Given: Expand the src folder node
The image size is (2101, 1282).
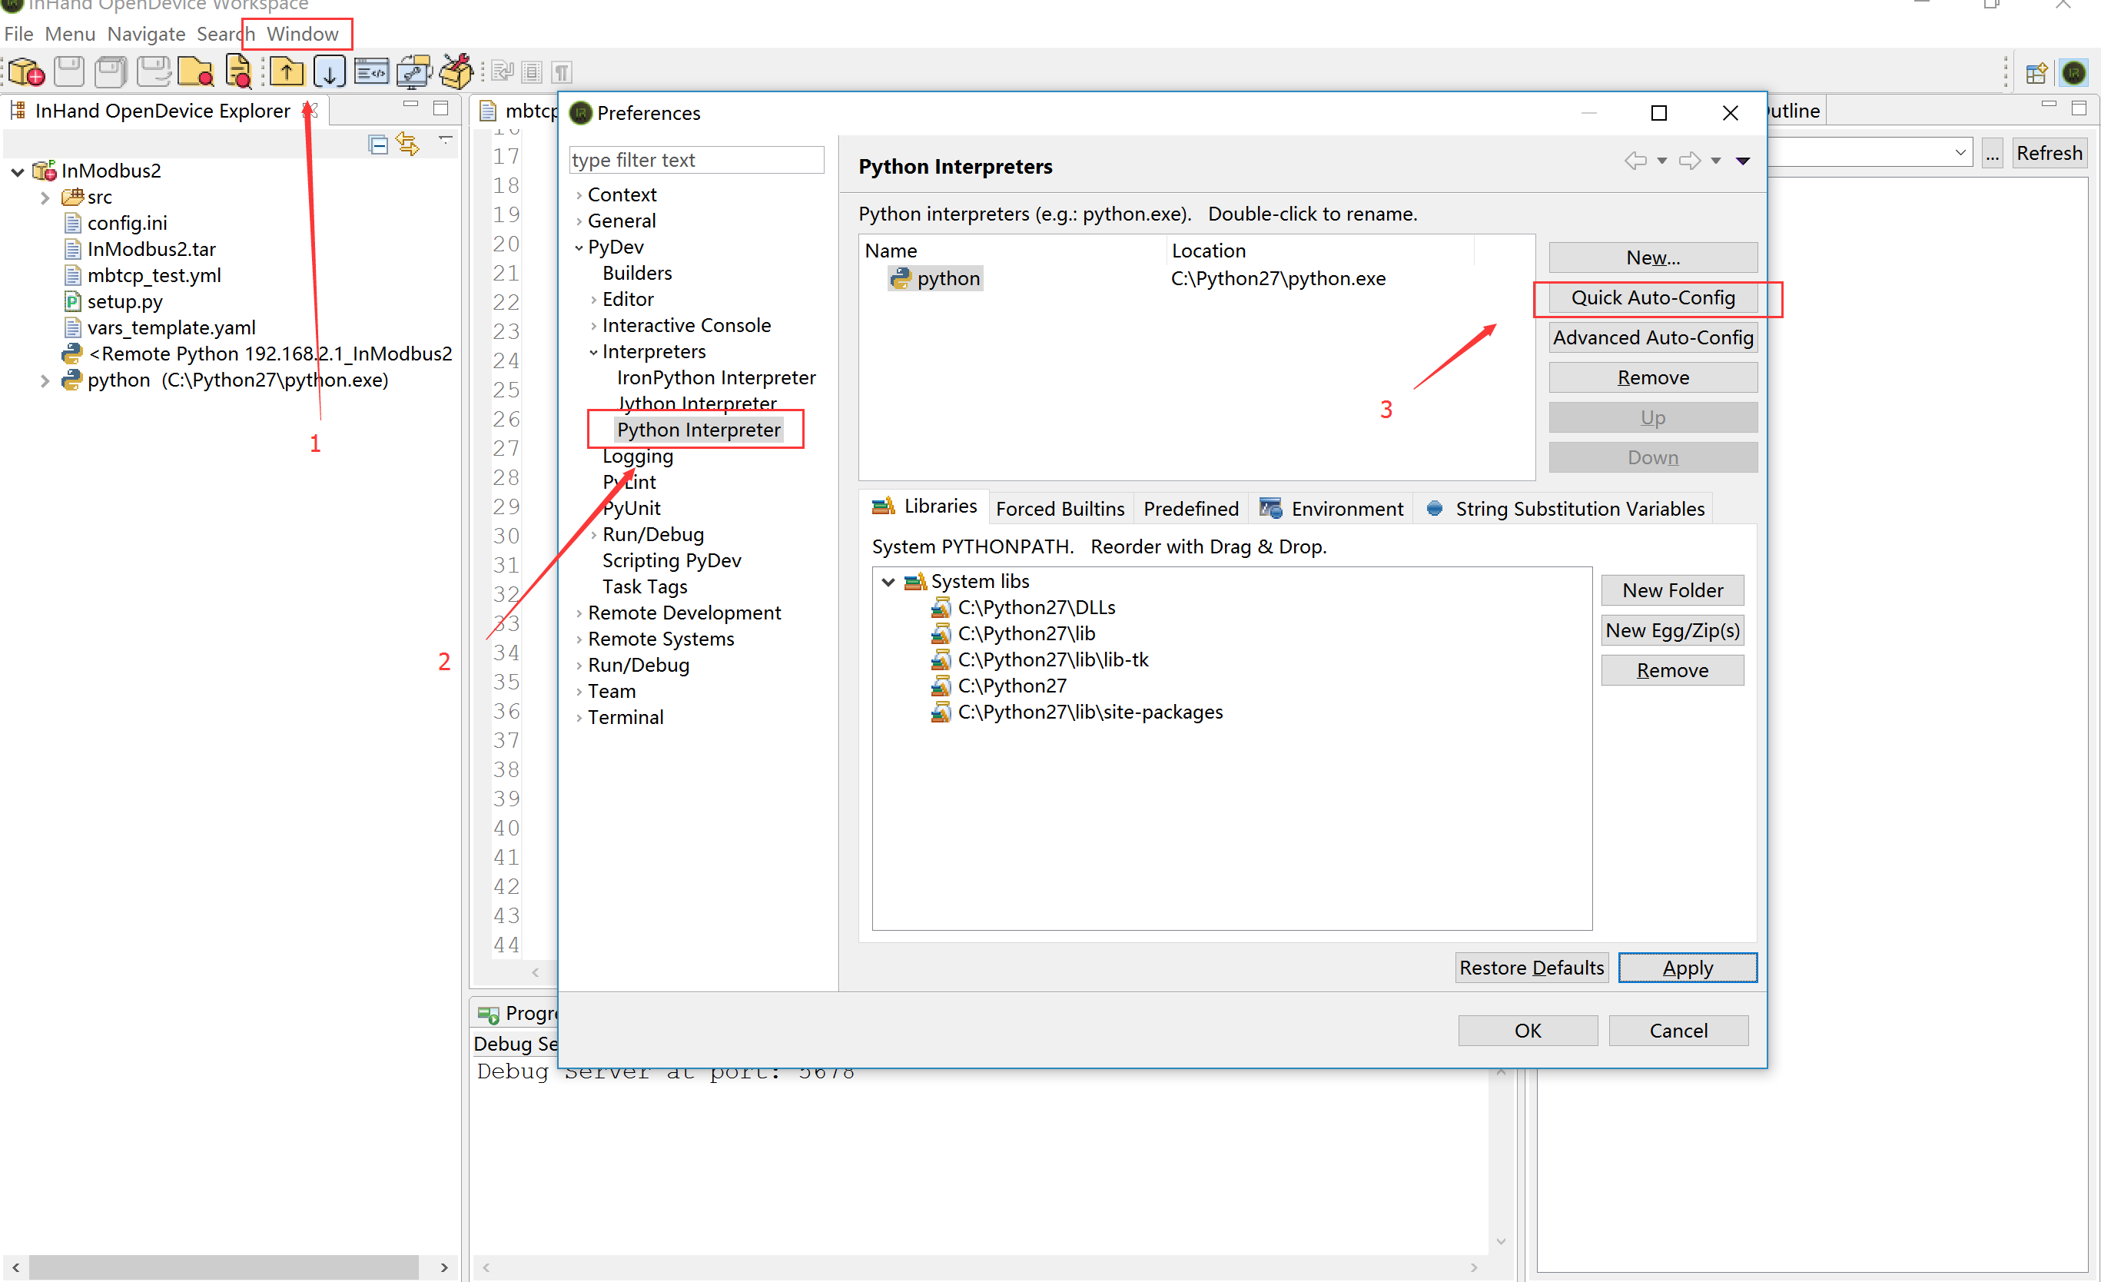Looking at the screenshot, I should pyautogui.click(x=45, y=198).
